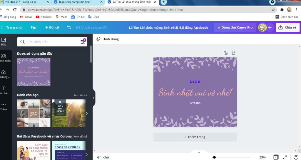Open the template search filter icon

83,41
